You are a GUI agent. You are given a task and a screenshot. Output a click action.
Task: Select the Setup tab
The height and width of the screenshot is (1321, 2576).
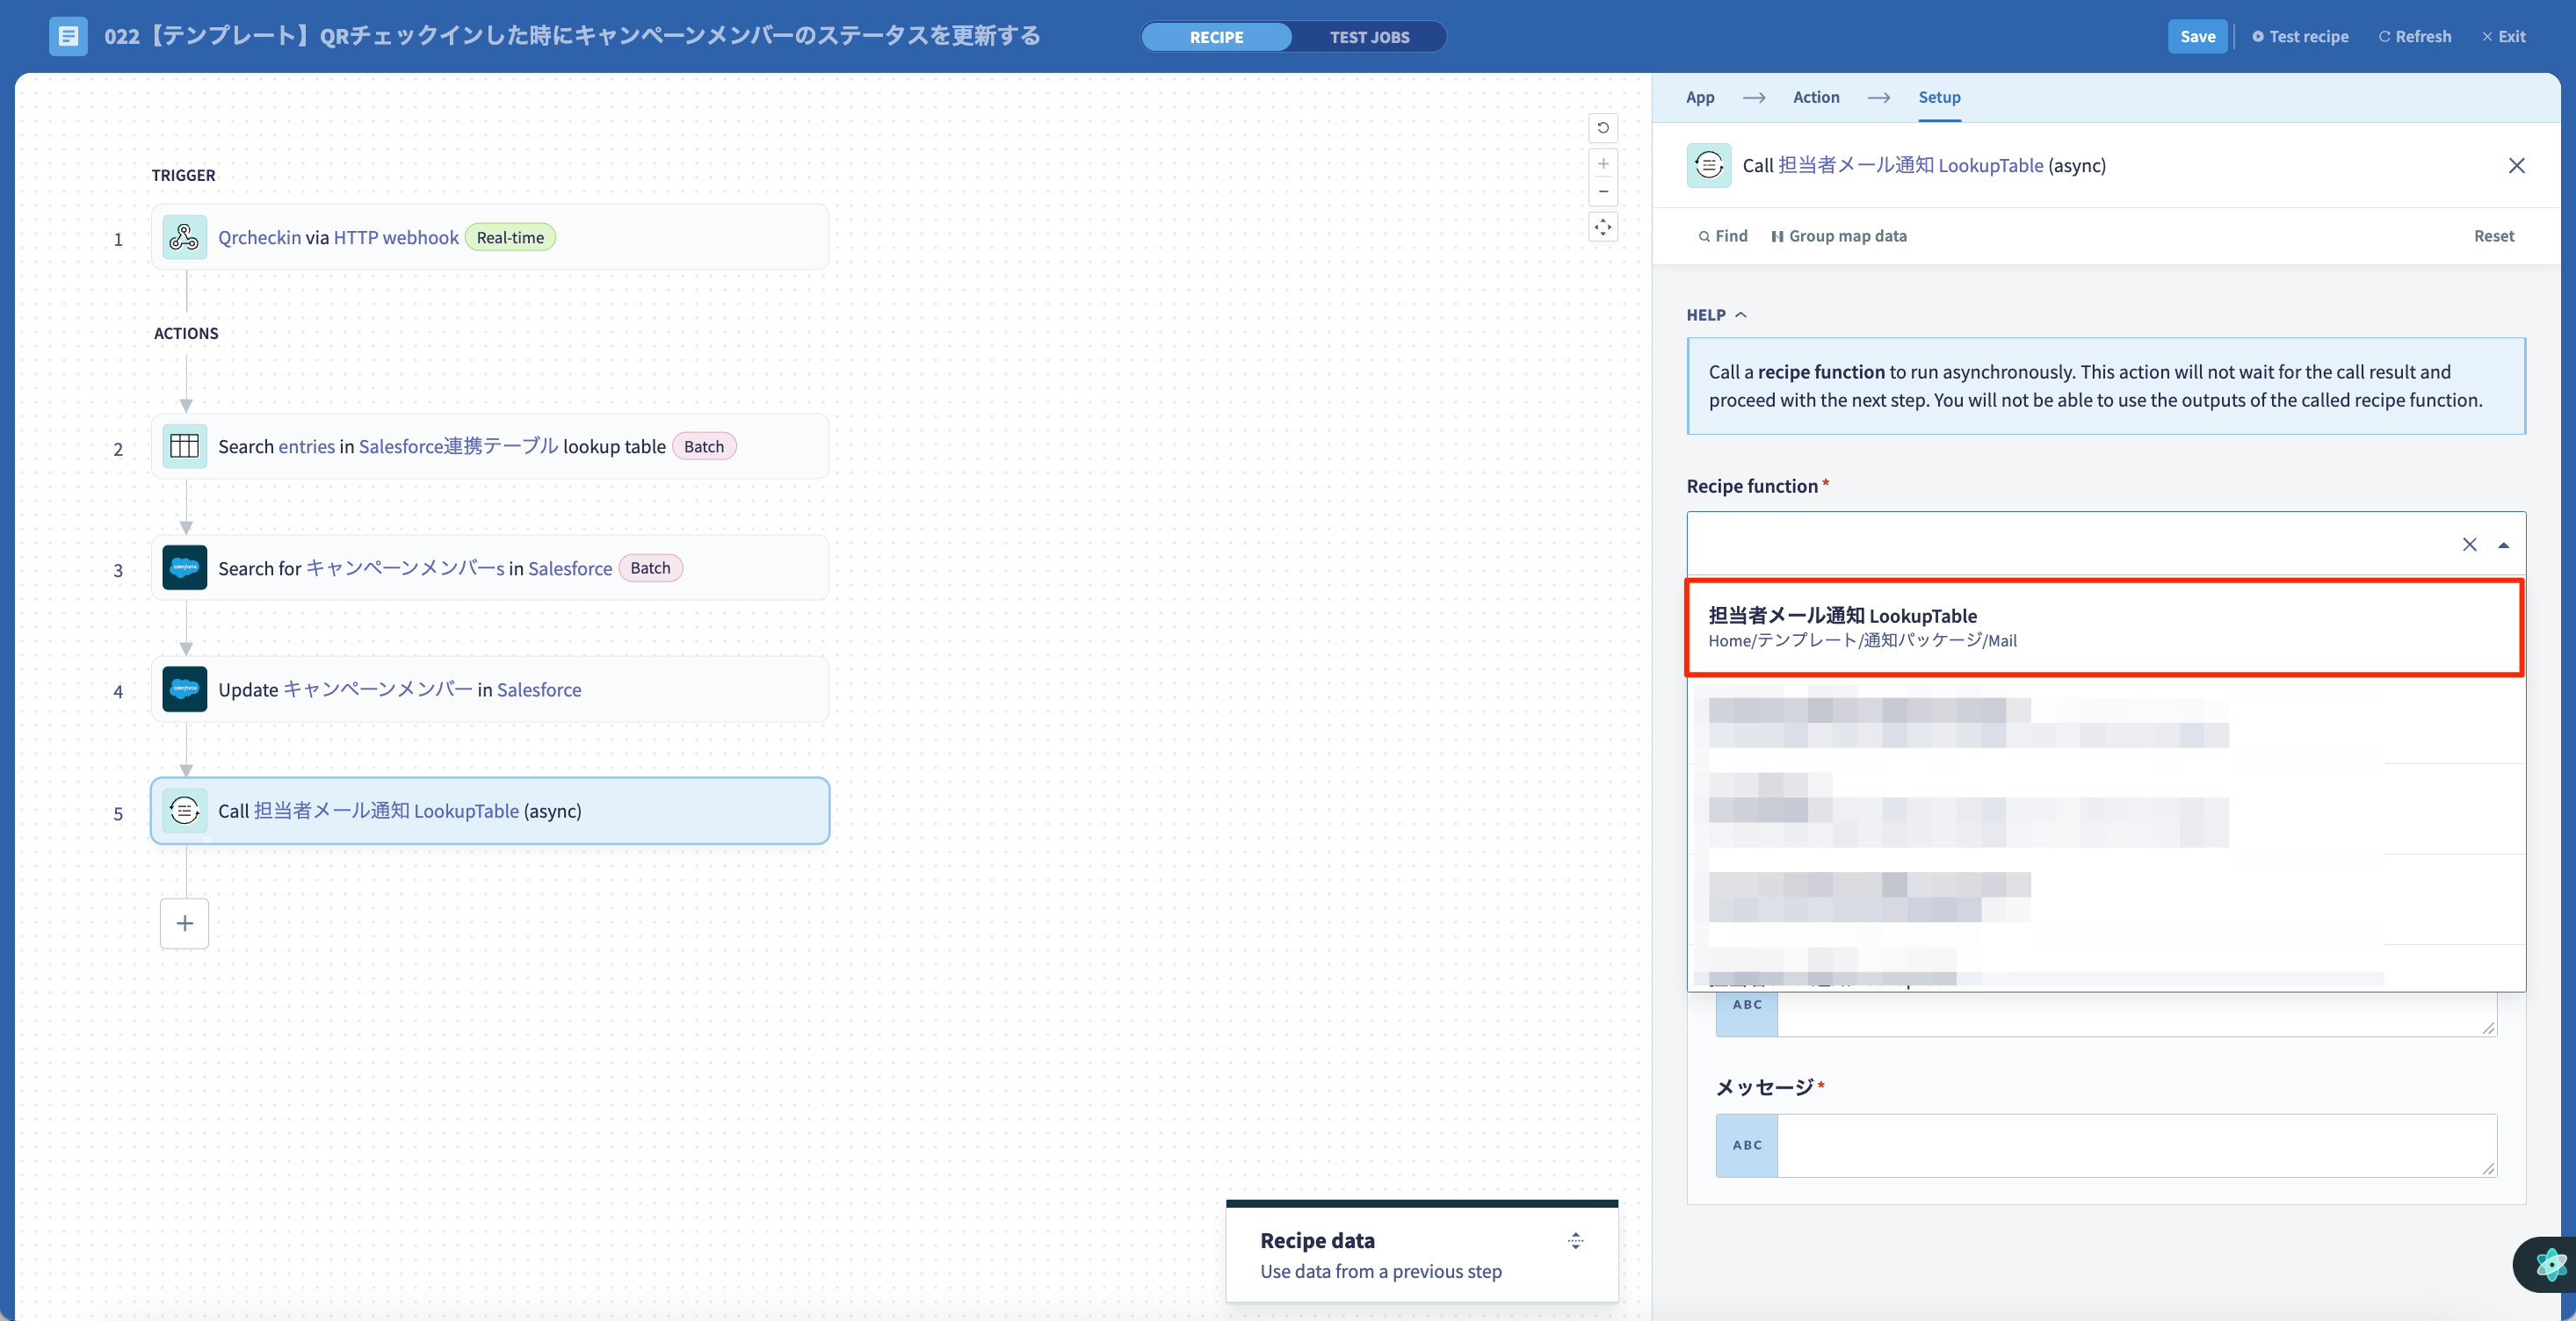[x=1938, y=97]
